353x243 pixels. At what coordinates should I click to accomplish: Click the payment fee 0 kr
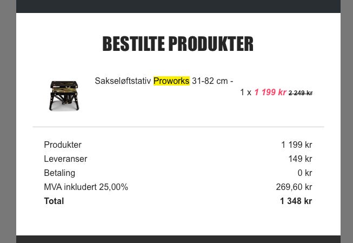(x=304, y=173)
